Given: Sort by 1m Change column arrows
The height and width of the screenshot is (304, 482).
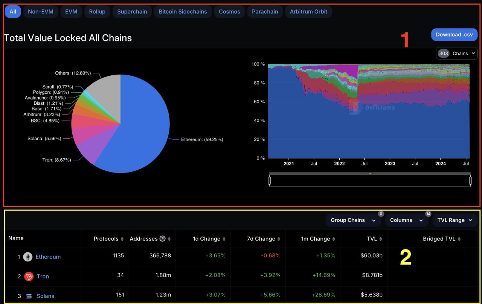Looking at the screenshot, I should tap(334, 239).
